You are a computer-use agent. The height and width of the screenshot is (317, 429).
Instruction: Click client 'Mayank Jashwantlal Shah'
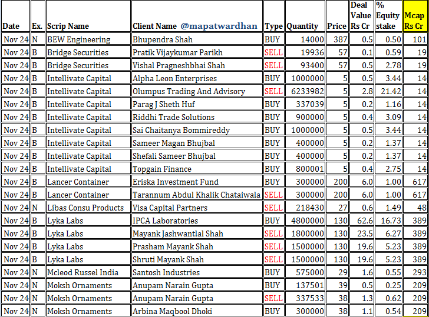coord(197,233)
